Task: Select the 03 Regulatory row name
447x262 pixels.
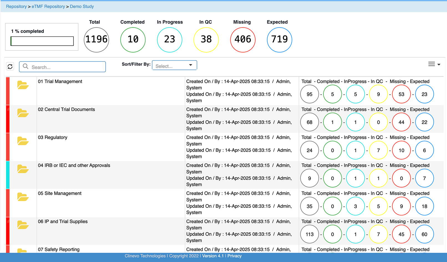Action: pos(52,137)
